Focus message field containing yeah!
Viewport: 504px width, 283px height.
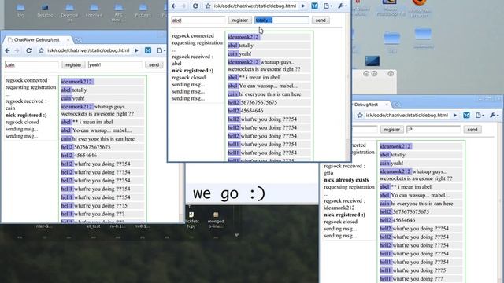[x=115, y=64]
